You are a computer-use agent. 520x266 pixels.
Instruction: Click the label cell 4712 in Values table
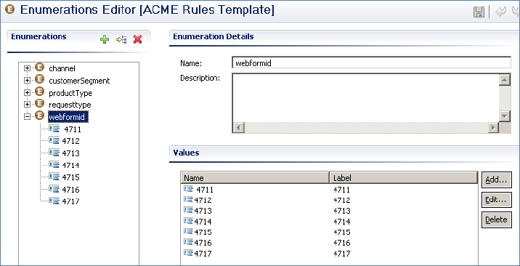coord(341,201)
